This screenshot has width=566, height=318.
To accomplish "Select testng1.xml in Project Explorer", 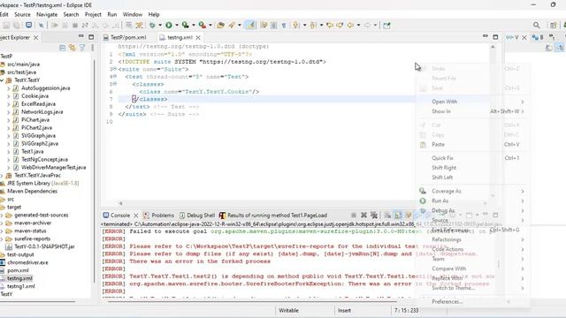I will pos(21,286).
